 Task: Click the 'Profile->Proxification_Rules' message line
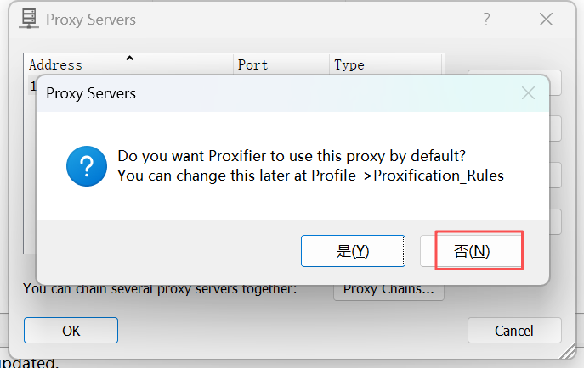coord(310,176)
